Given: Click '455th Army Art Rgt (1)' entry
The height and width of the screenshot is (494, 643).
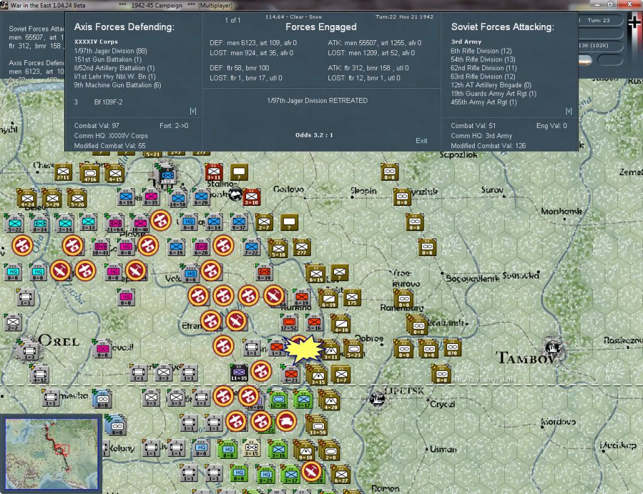Looking at the screenshot, I should 484,102.
